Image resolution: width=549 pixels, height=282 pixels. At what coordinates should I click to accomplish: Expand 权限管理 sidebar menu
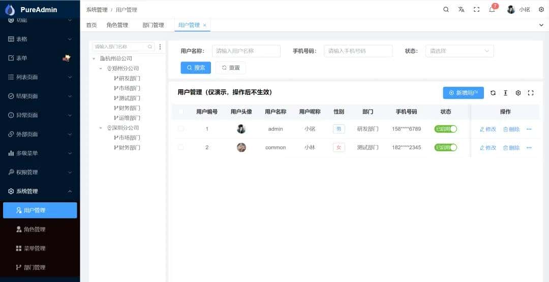tap(40, 172)
